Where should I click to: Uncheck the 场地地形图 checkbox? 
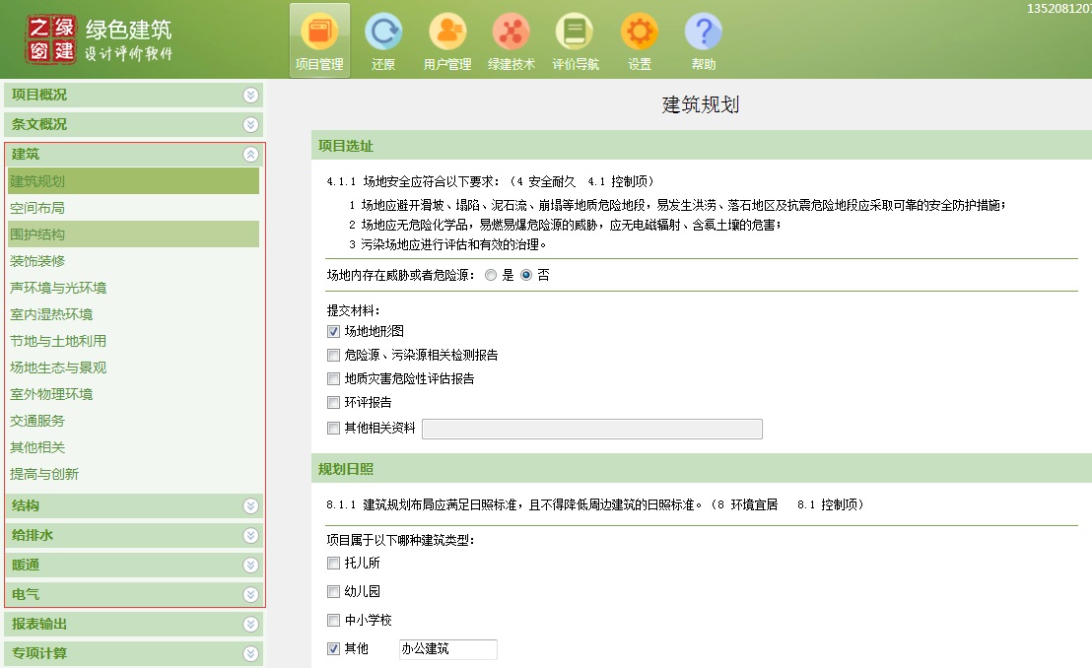[x=333, y=332]
